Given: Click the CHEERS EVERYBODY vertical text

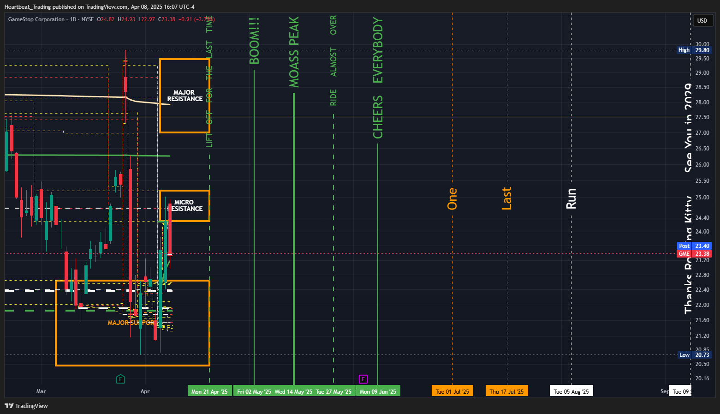Looking at the screenshot, I should (378, 78).
